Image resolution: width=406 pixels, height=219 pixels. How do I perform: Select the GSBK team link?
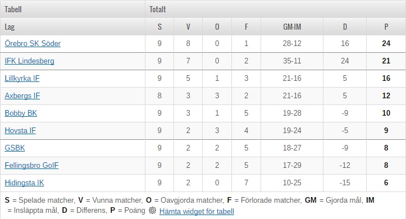pos(15,148)
